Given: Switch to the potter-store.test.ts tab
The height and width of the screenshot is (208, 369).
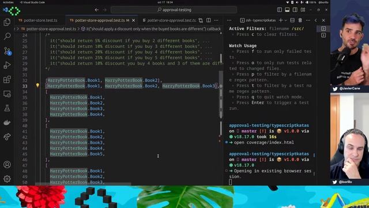Looking at the screenshot, I should [38, 21].
